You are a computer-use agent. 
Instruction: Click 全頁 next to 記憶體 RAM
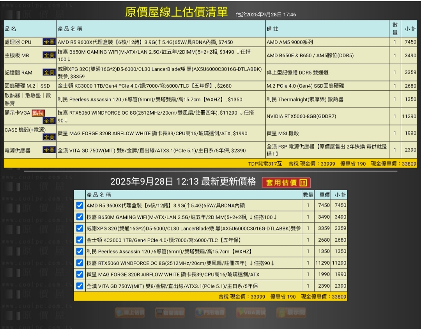49,73
